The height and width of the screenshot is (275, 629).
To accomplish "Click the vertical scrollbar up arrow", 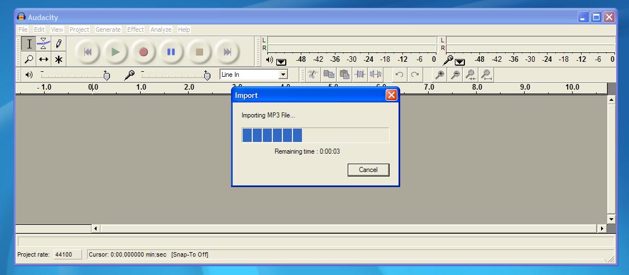I will click(x=611, y=100).
